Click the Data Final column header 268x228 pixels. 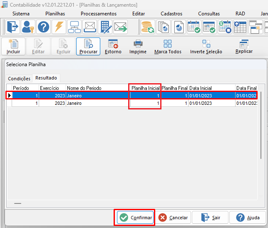(246, 88)
